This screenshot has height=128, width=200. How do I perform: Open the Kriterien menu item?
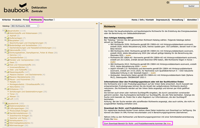click(7, 20)
